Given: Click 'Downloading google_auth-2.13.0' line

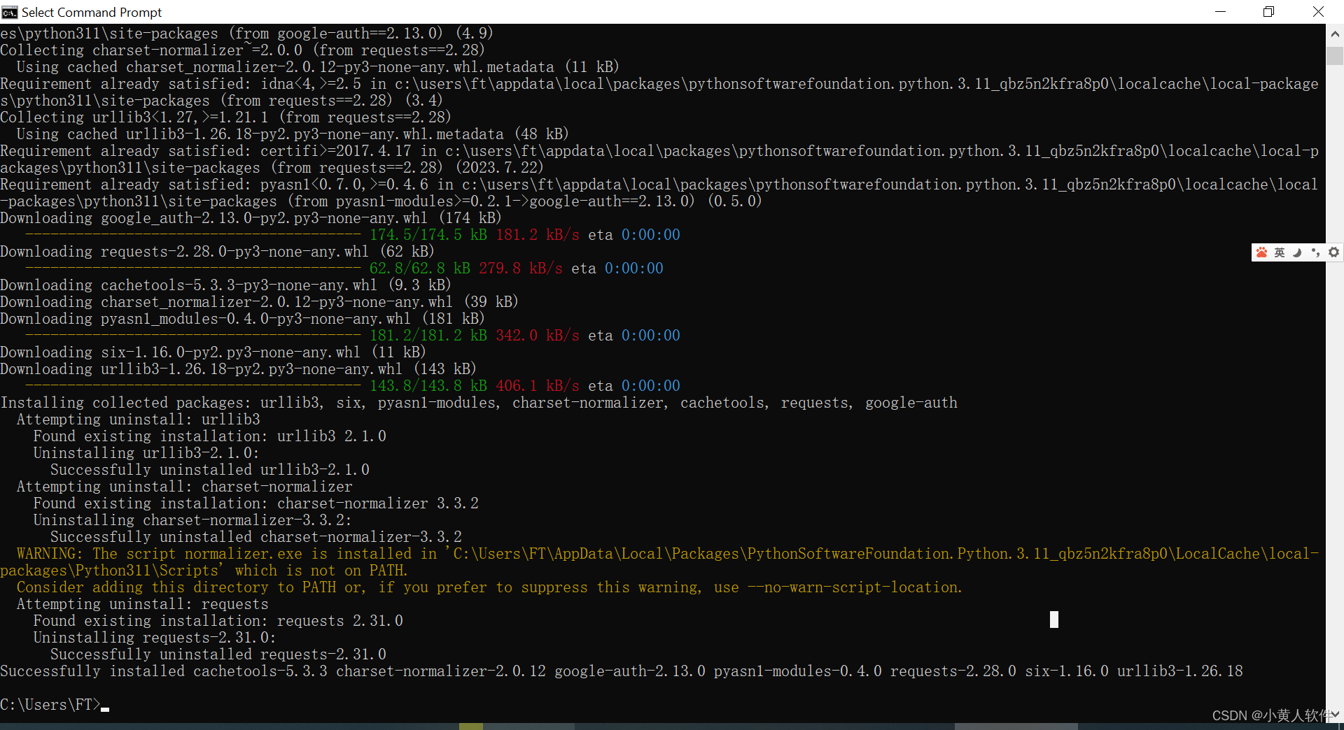Looking at the screenshot, I should [251, 218].
